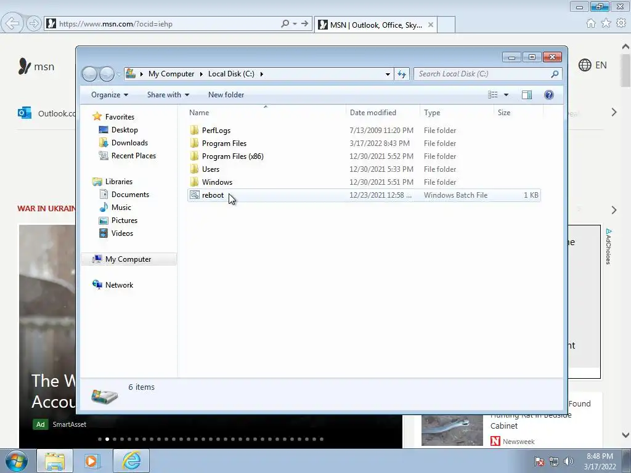Click the WAR IN UKRAINE headline link
The width and height of the screenshot is (631, 473).
point(46,208)
